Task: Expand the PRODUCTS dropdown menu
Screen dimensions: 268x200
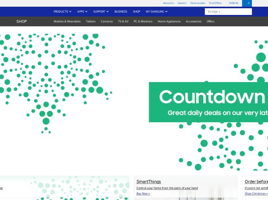Action: (x=62, y=11)
